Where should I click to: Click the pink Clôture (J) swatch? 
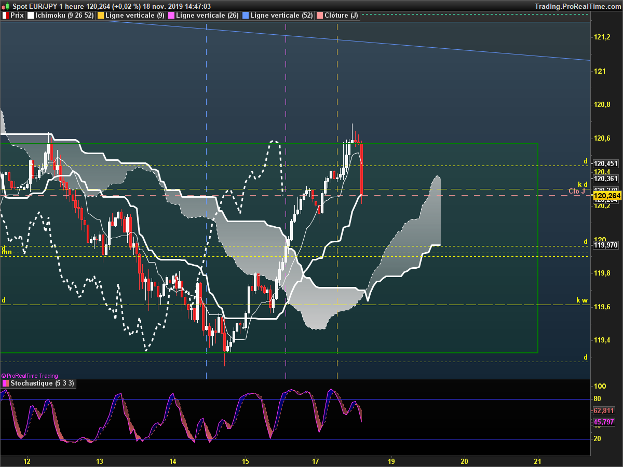point(319,16)
